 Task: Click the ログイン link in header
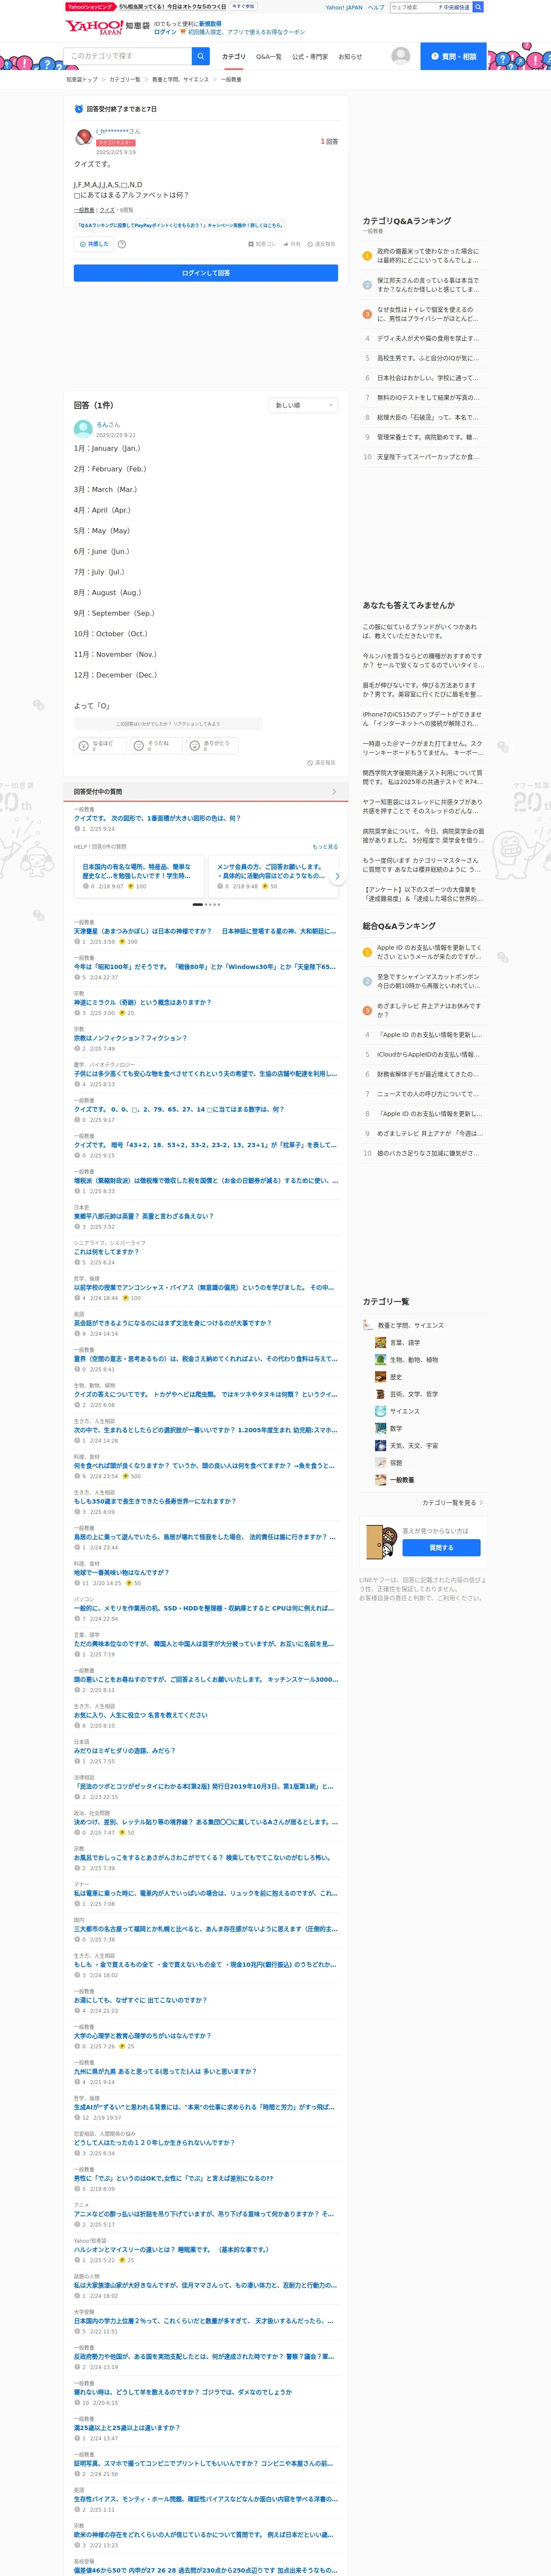coord(165,32)
